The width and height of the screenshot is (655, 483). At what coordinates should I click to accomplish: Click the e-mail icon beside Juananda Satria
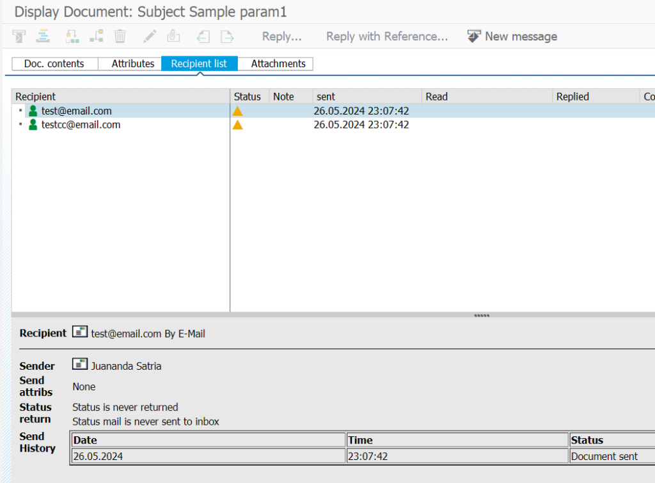79,365
